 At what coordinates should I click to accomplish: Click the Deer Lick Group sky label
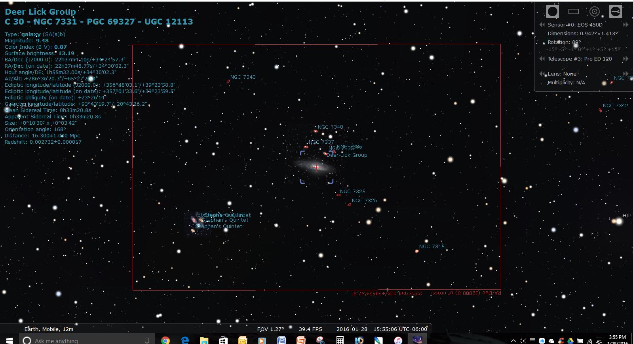click(347, 155)
